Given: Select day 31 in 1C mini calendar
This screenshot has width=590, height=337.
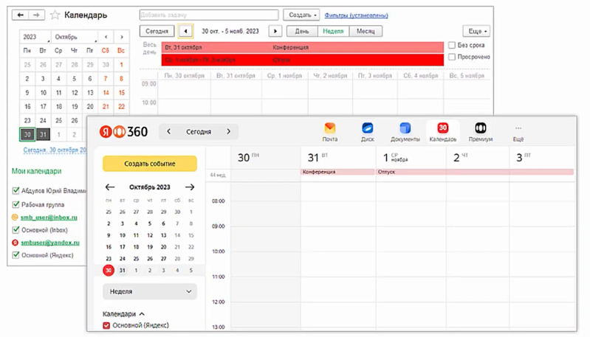Looking at the screenshot, I should click(43, 134).
